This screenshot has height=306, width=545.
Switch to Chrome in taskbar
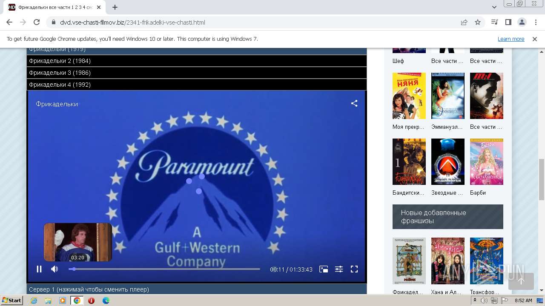point(77,300)
